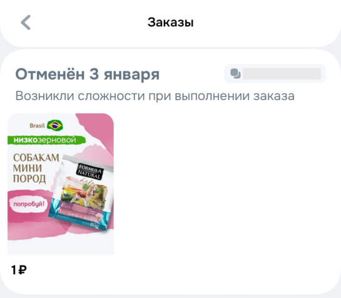Image resolution: width=341 pixels, height=298 pixels.
Task: Click the redacted order number field
Action: [282, 74]
